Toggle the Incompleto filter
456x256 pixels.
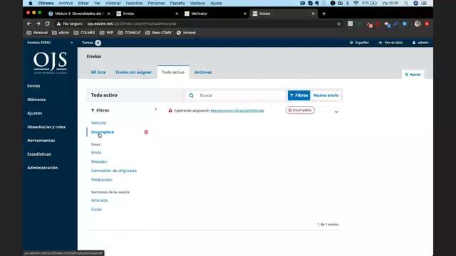pyautogui.click(x=103, y=132)
